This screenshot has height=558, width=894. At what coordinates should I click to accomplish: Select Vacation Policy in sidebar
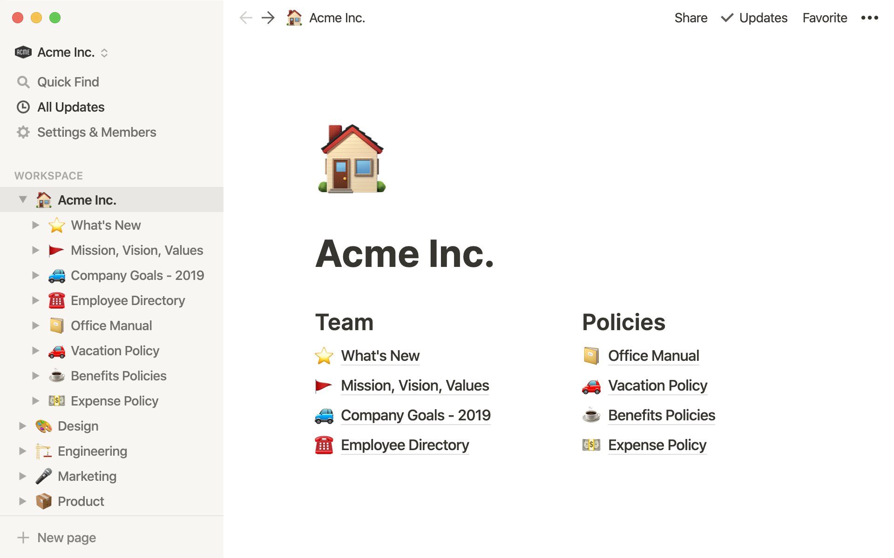coord(114,350)
